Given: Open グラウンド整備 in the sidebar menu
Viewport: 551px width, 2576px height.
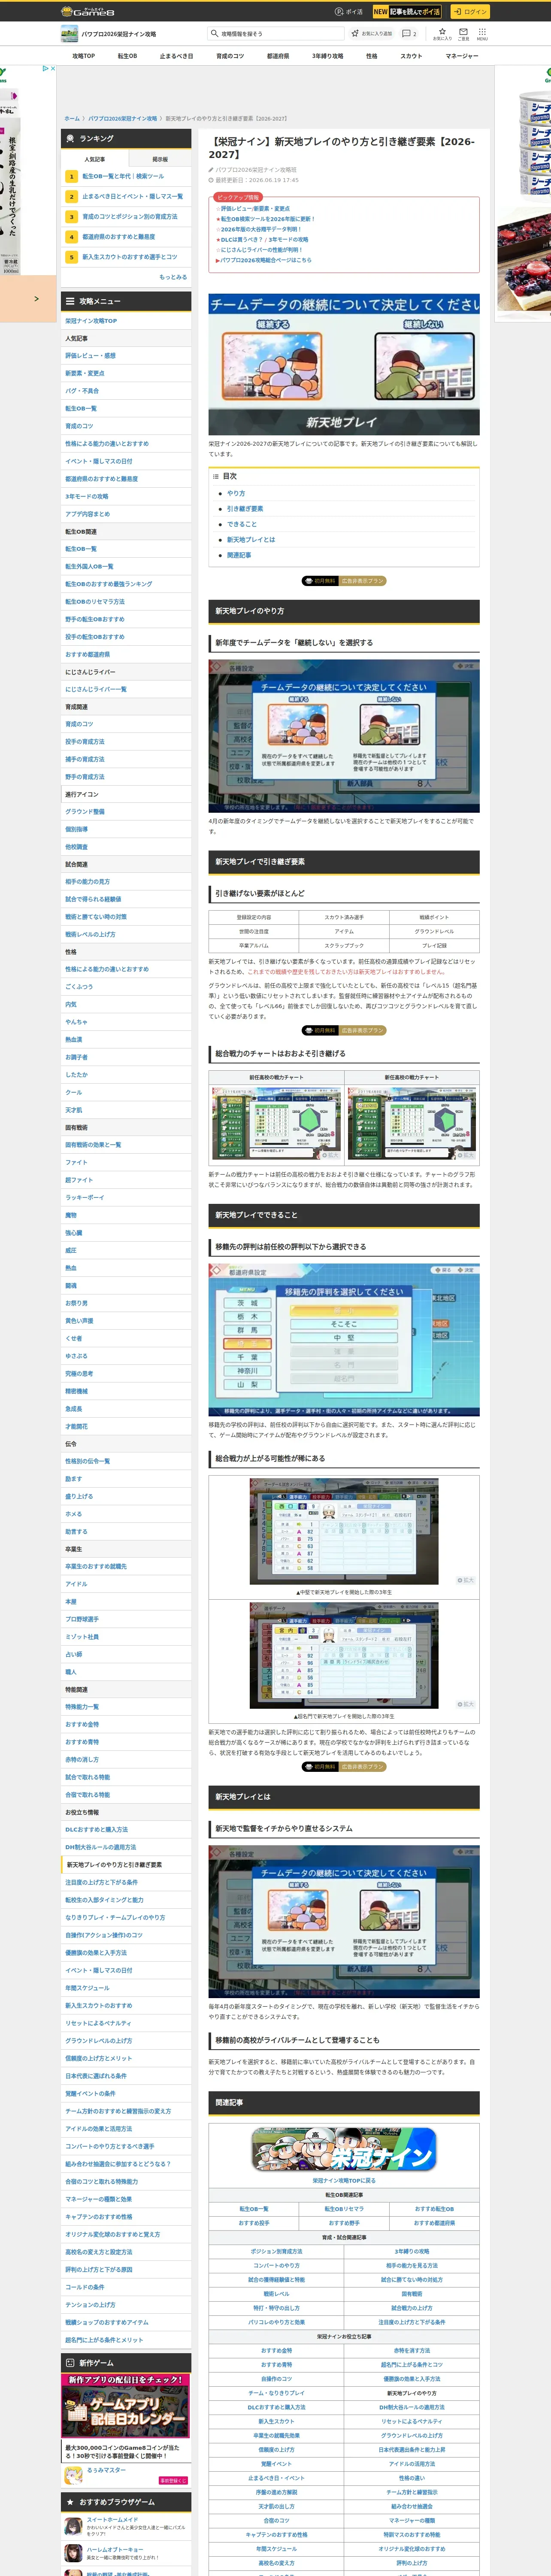Looking at the screenshot, I should click(85, 812).
